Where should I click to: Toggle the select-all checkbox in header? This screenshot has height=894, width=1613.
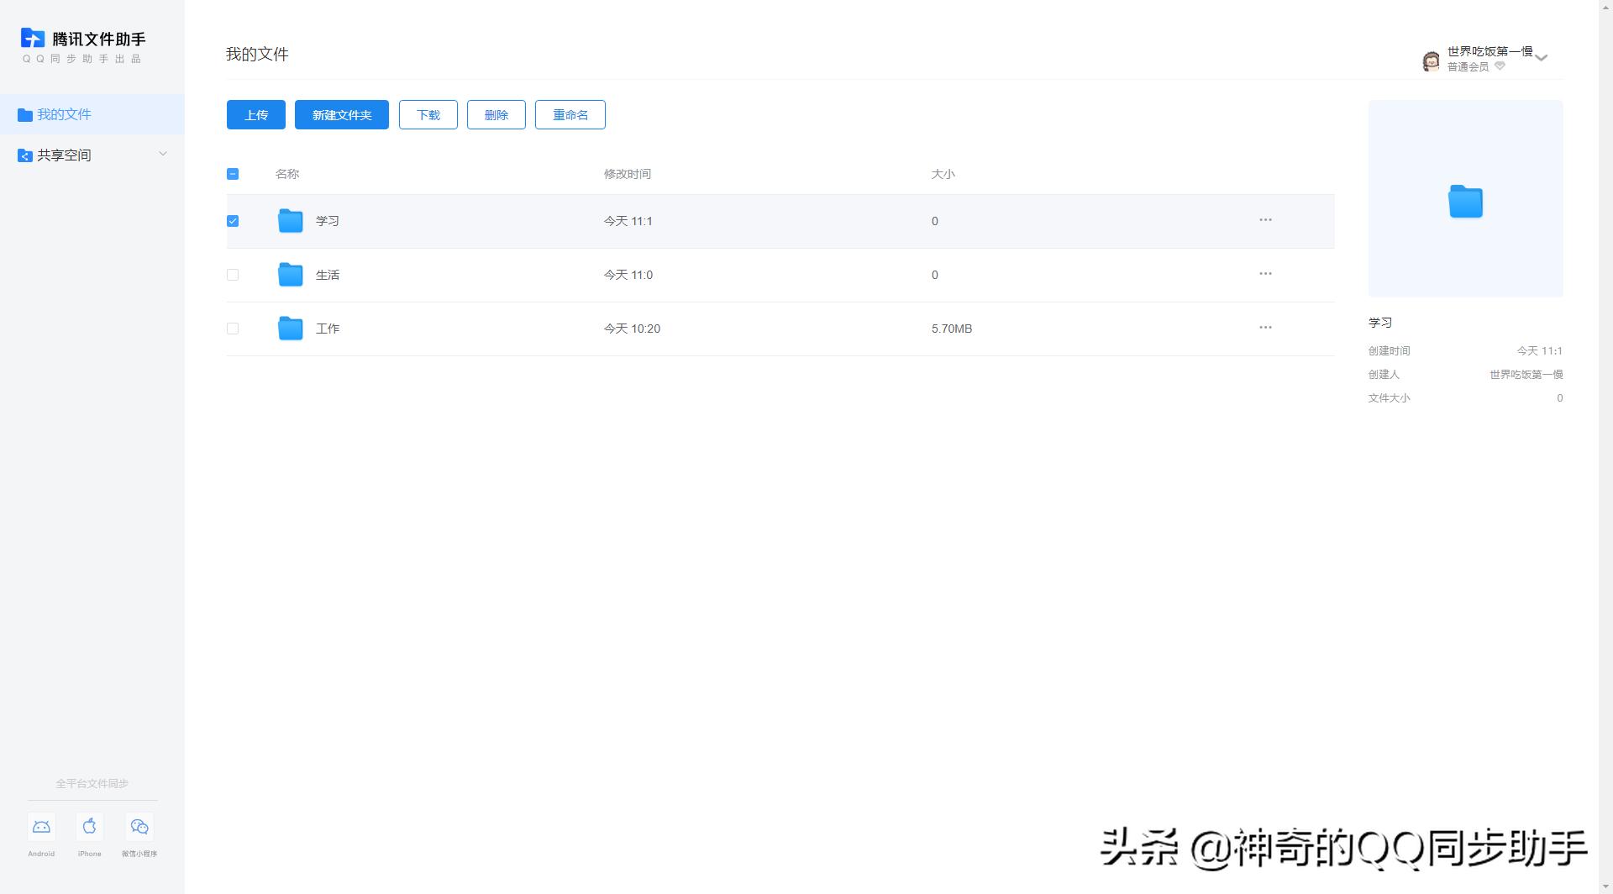tap(233, 174)
